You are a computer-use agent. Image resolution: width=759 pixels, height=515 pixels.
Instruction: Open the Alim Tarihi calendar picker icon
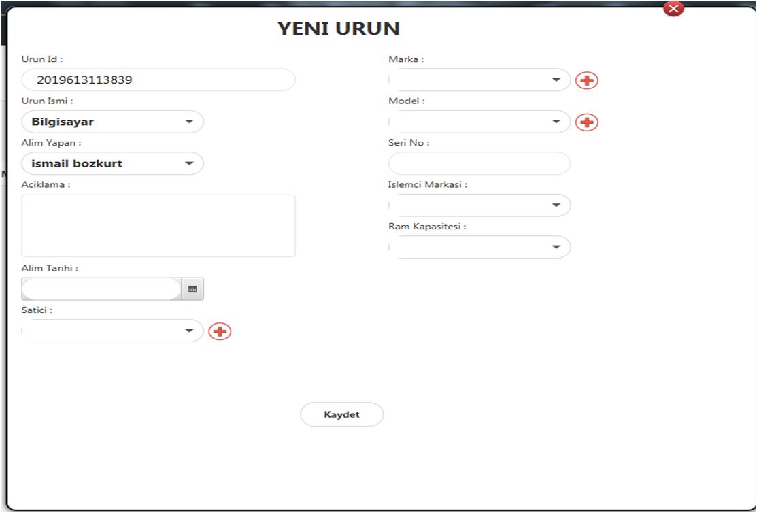(x=192, y=288)
